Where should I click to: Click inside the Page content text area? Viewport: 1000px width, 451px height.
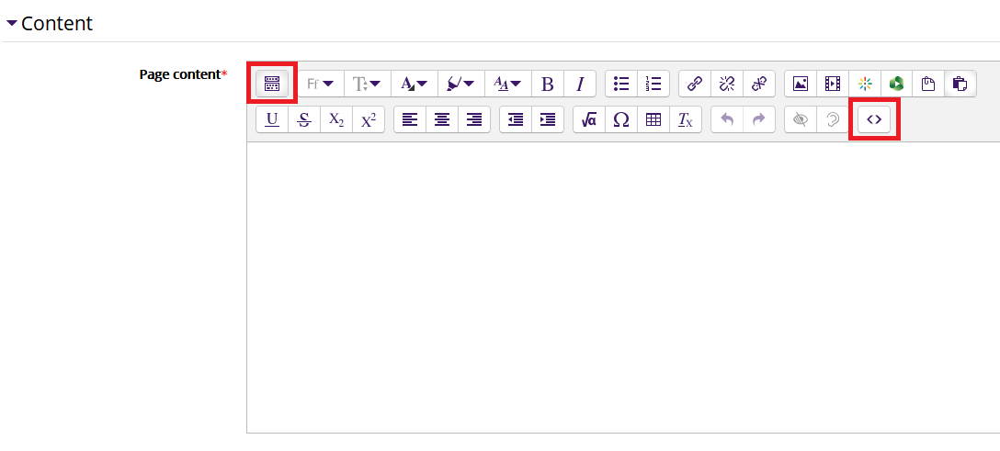pos(623,288)
